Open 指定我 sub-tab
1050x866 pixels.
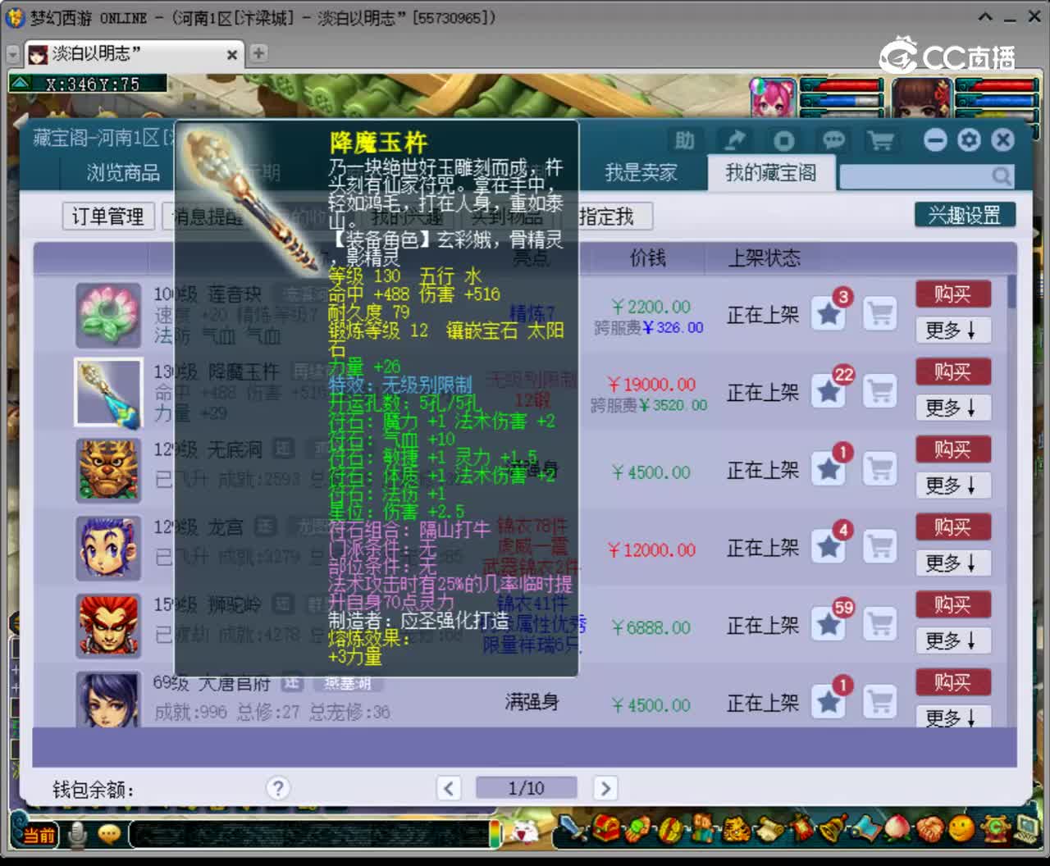coord(607,216)
